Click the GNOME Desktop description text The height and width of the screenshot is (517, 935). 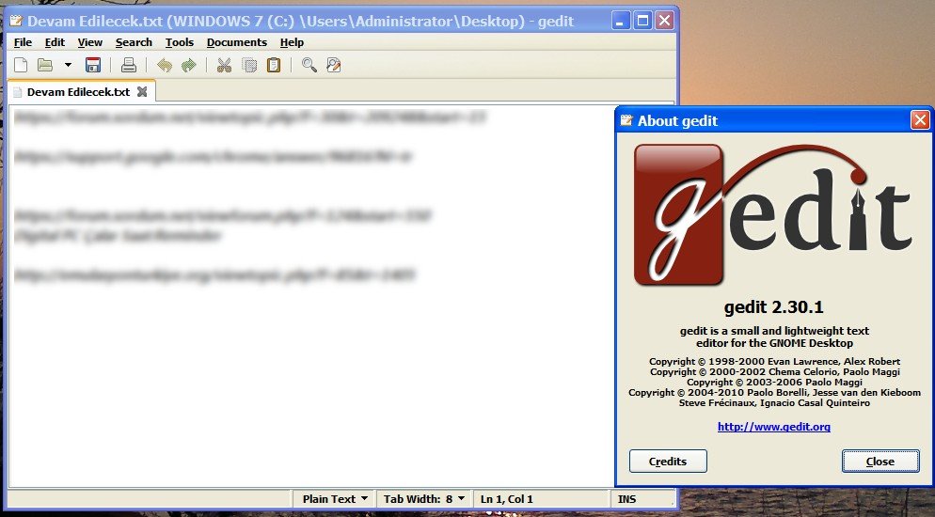pyautogui.click(x=774, y=337)
